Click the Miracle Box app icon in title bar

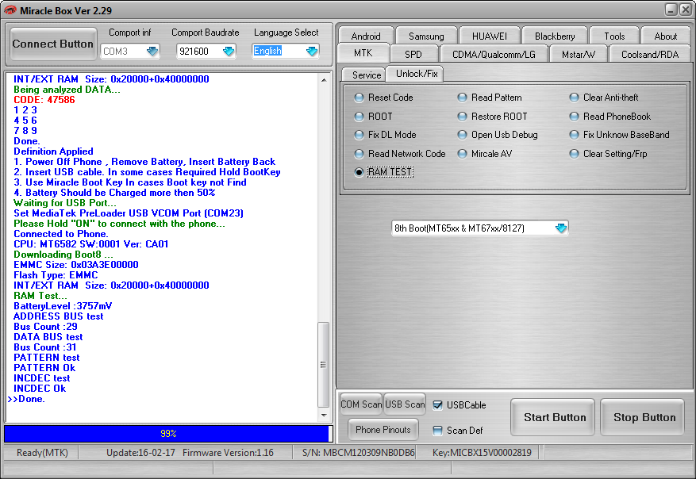(x=10, y=10)
